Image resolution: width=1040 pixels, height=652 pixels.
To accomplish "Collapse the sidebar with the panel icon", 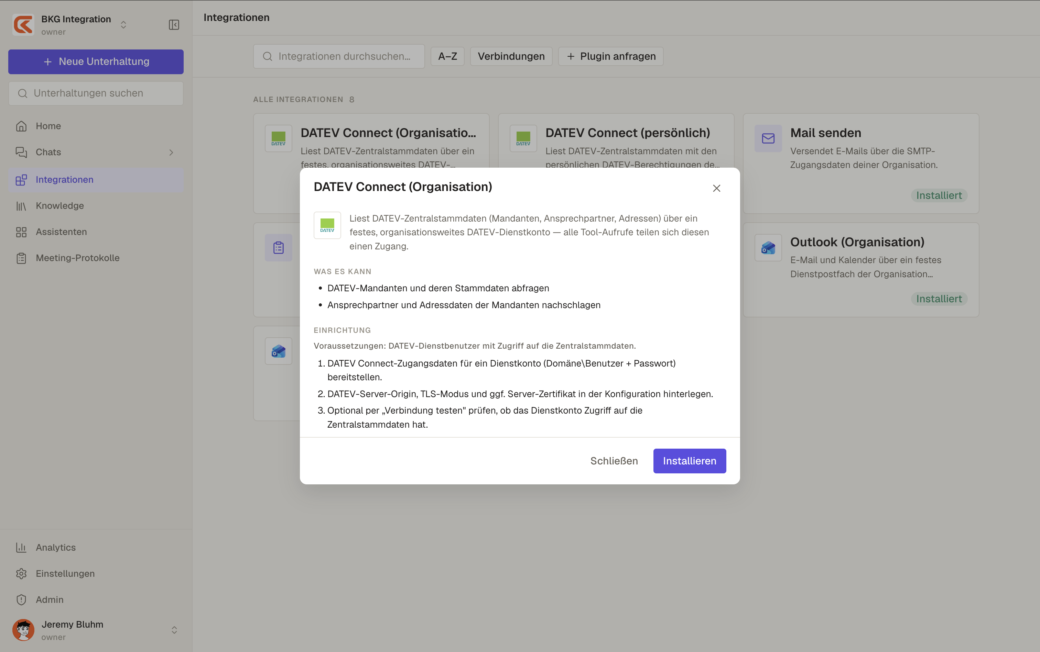I will (174, 25).
